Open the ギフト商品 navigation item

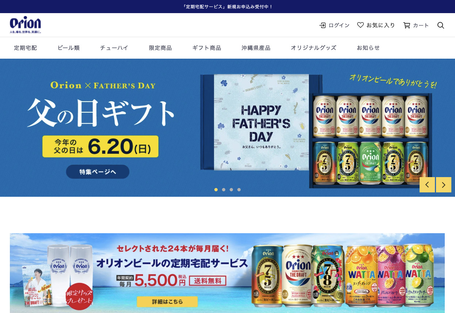207,48
